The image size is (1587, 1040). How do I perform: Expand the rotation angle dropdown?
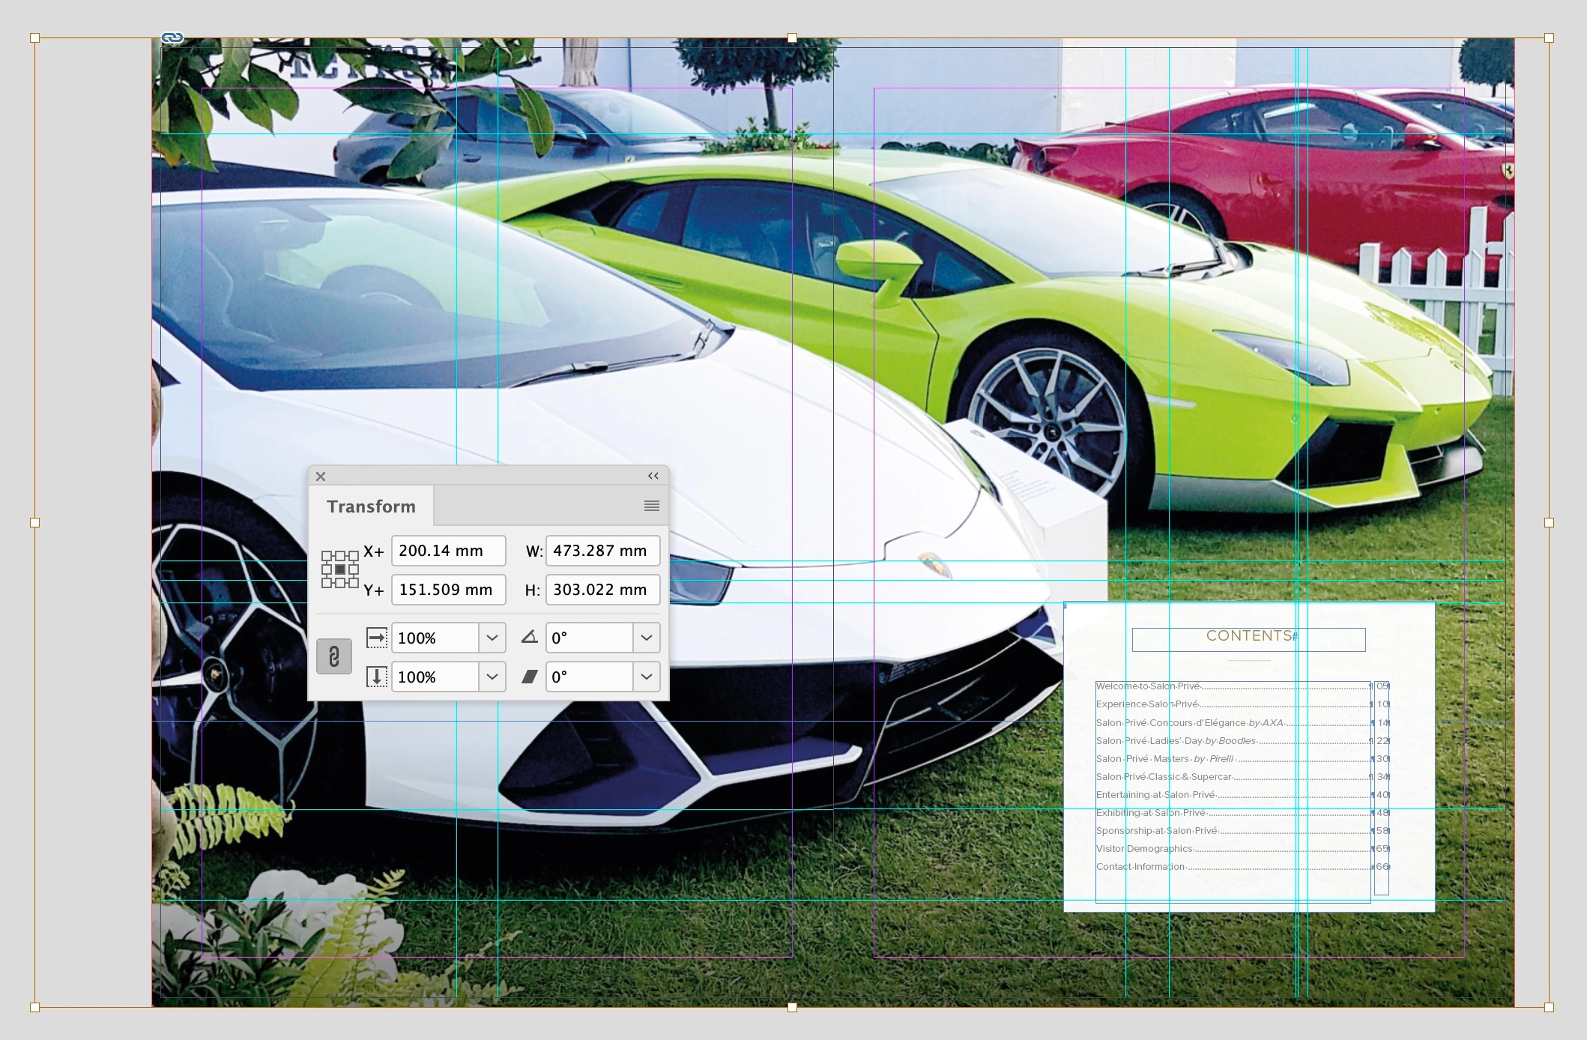tap(647, 638)
